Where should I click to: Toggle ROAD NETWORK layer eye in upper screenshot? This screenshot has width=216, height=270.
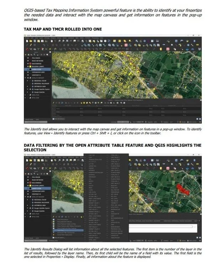click(x=28, y=61)
